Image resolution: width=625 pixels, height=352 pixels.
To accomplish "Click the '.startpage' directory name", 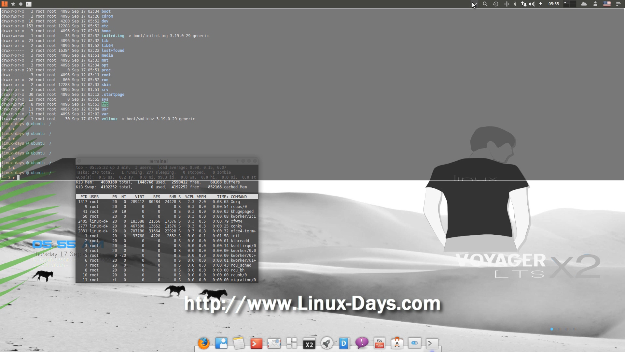I will pyautogui.click(x=113, y=95).
